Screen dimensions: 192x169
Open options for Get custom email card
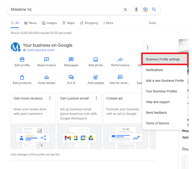[x=96, y=98]
